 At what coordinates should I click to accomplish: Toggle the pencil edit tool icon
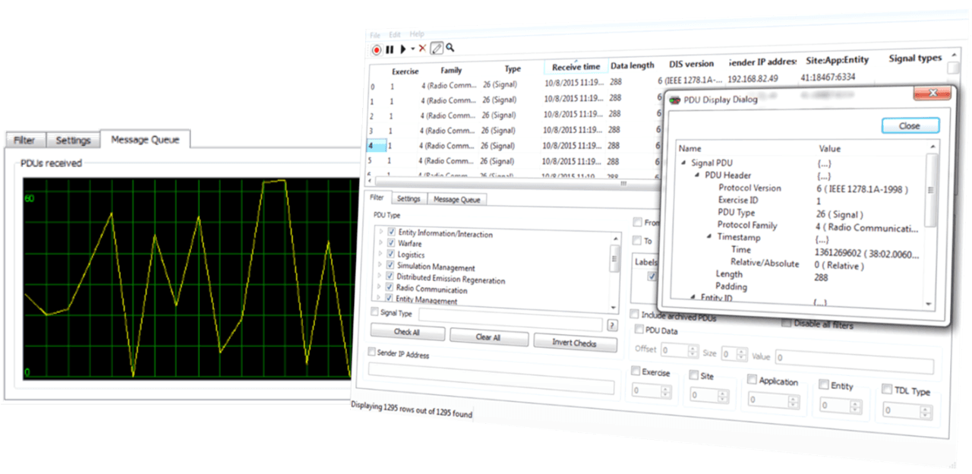click(x=437, y=48)
